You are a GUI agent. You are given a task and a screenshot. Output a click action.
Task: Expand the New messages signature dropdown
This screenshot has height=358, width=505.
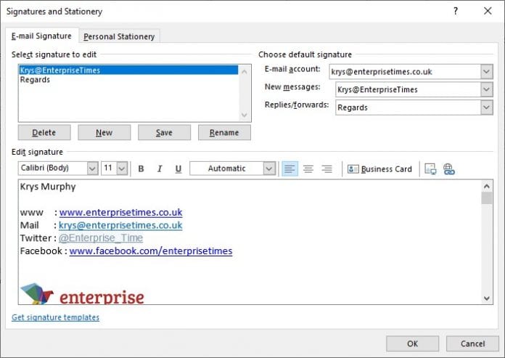tap(487, 89)
